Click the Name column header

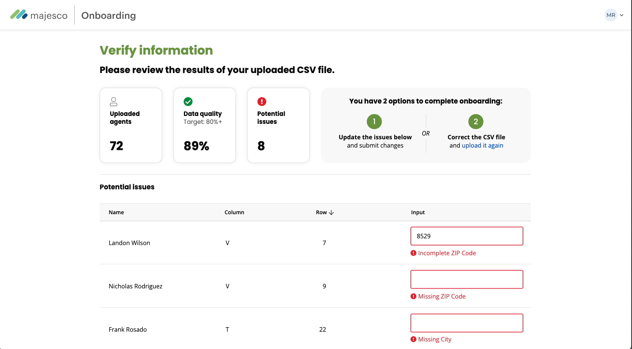tap(116, 212)
